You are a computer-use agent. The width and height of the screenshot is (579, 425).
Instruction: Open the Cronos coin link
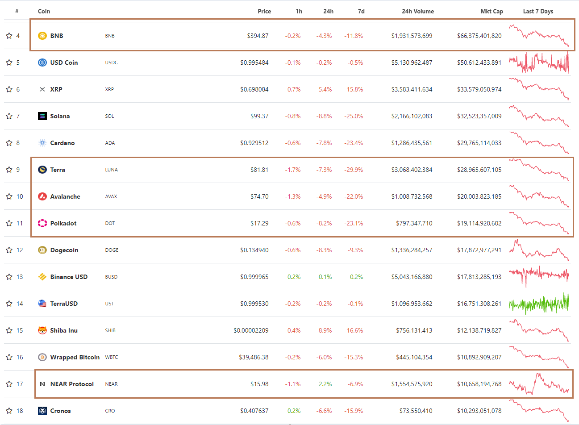60,411
